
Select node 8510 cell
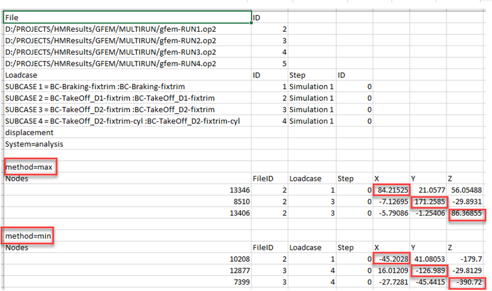coord(127,201)
